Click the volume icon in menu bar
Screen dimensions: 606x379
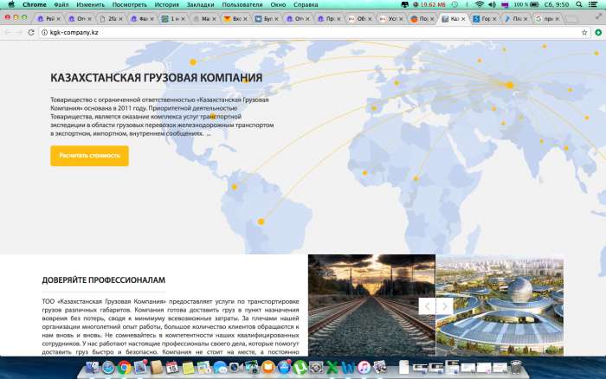pyautogui.click(x=492, y=4)
